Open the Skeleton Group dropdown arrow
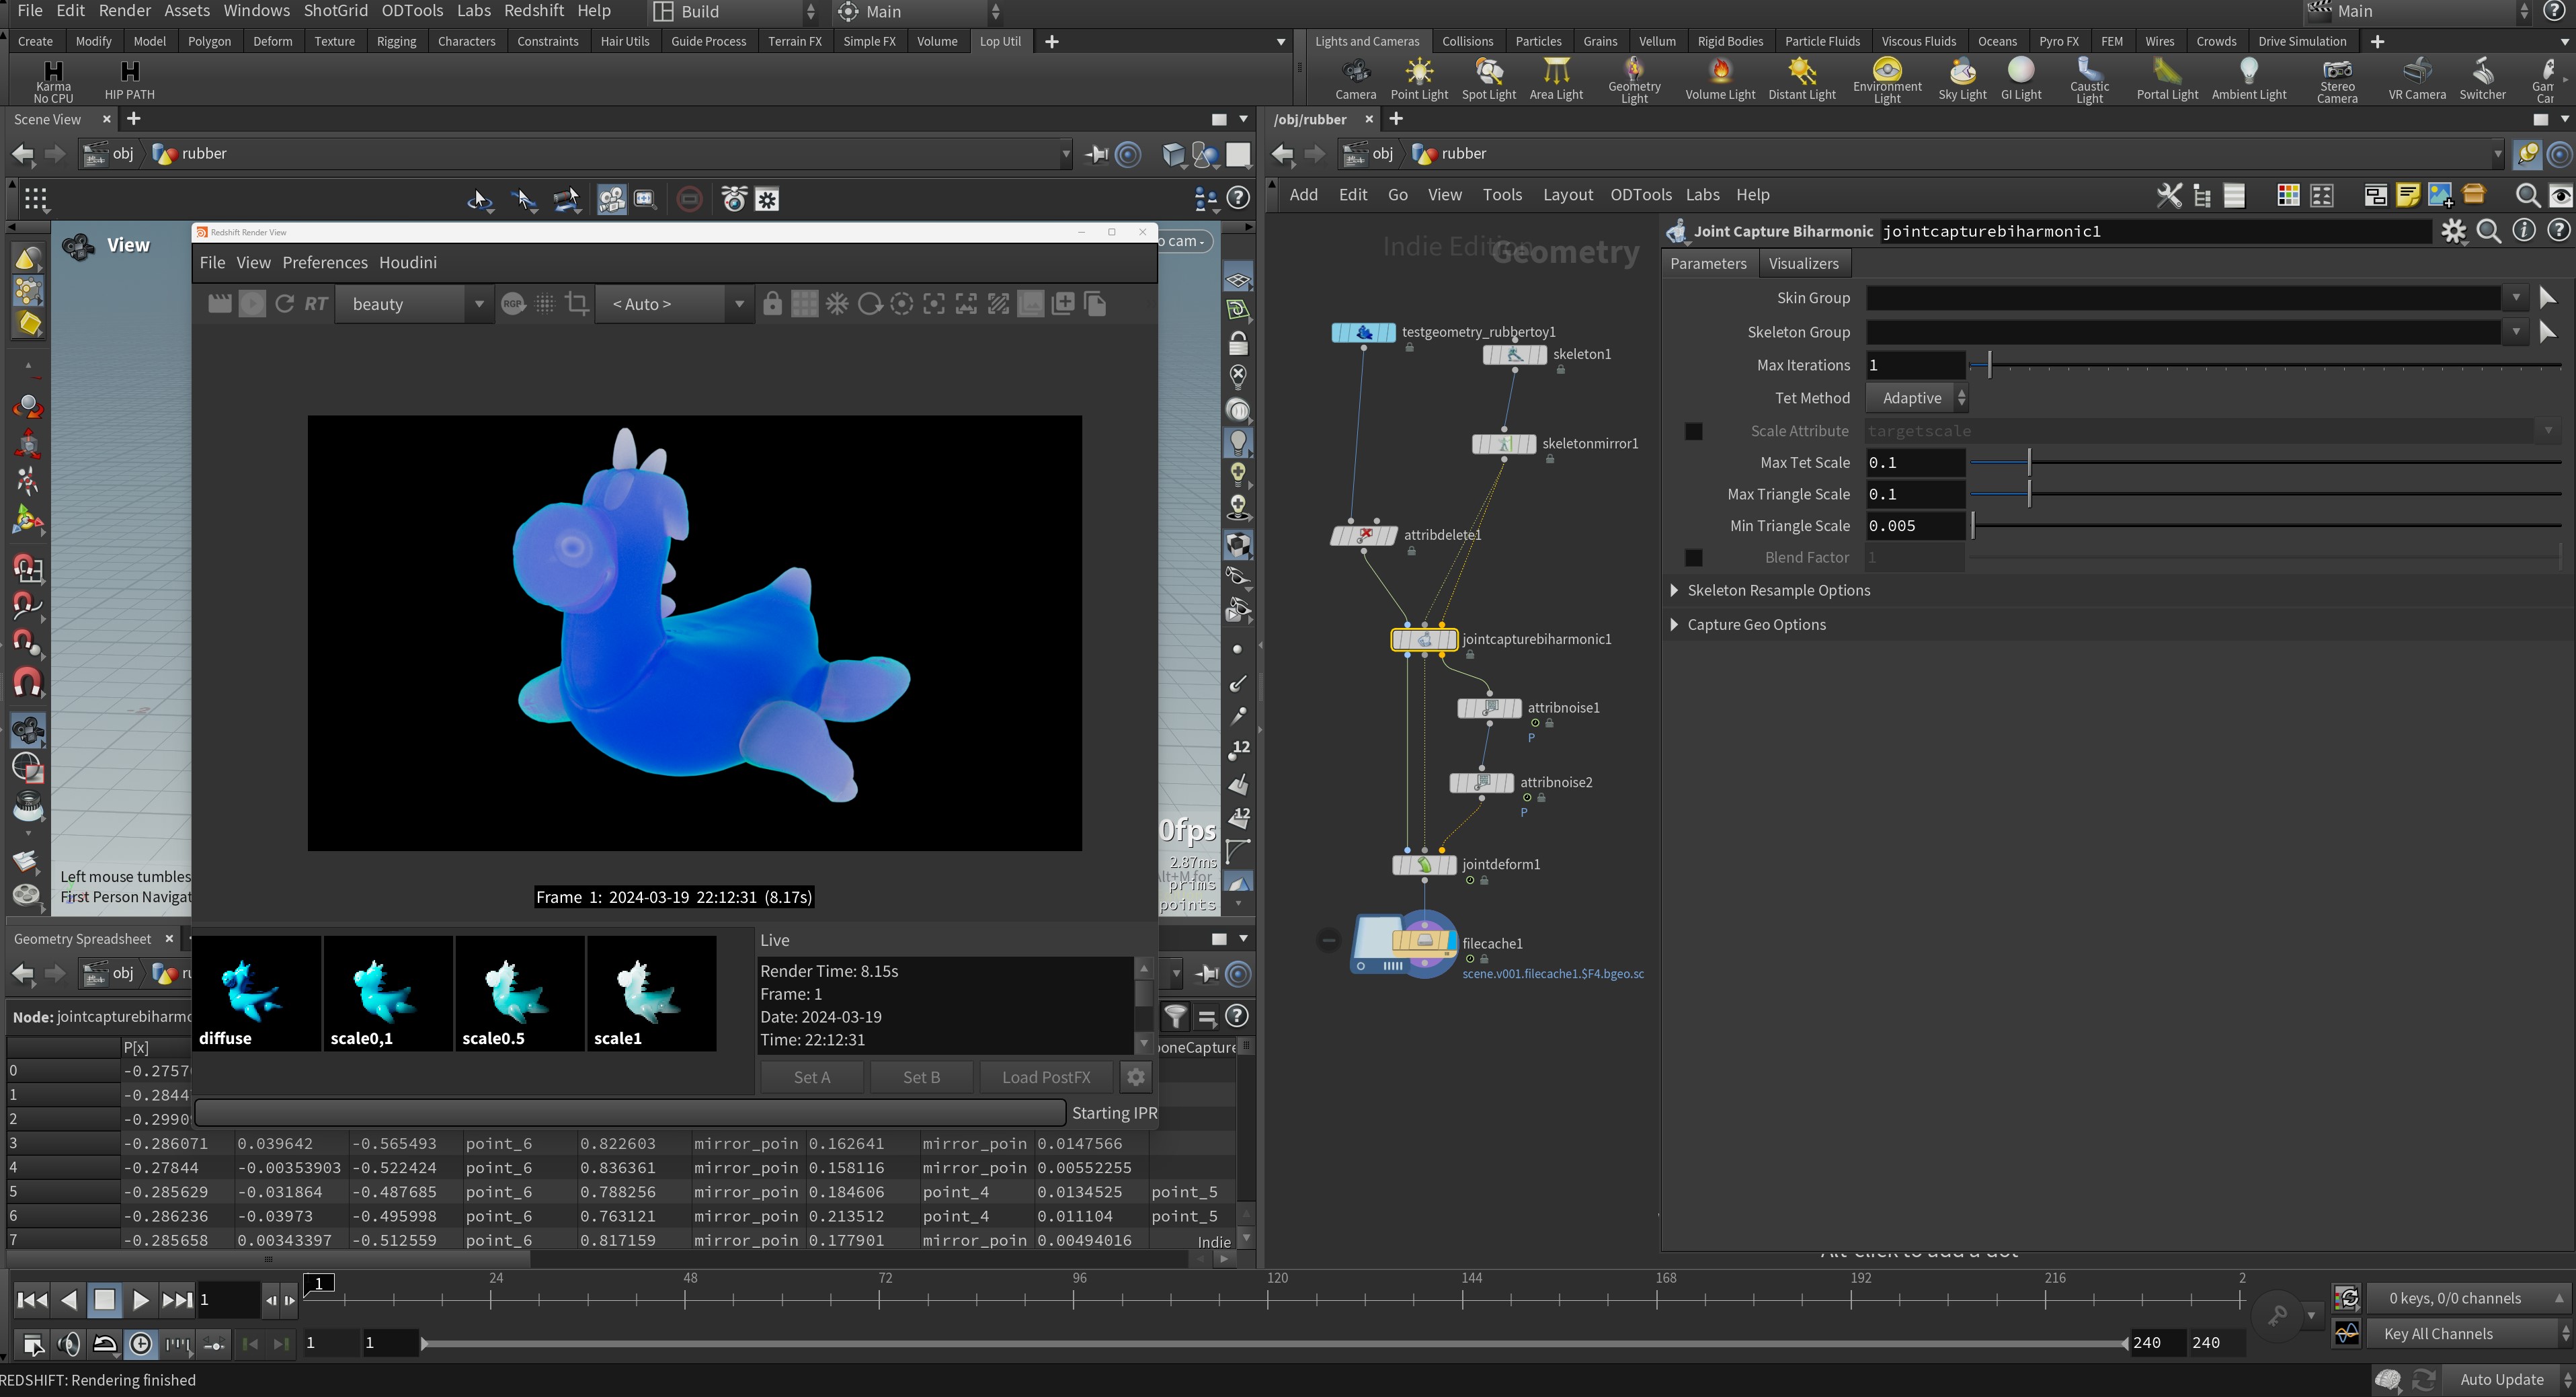 pos(2516,332)
